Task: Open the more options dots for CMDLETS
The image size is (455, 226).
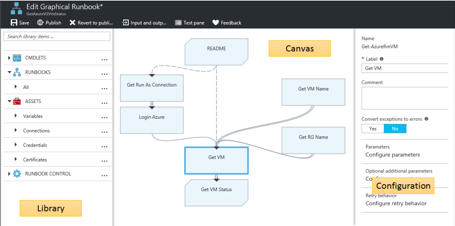Action: point(105,60)
